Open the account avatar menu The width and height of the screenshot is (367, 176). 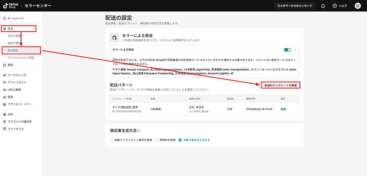(358, 6)
